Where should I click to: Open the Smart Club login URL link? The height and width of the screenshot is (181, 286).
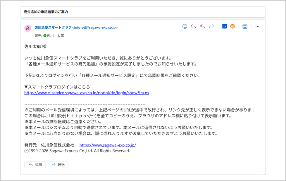87,93
